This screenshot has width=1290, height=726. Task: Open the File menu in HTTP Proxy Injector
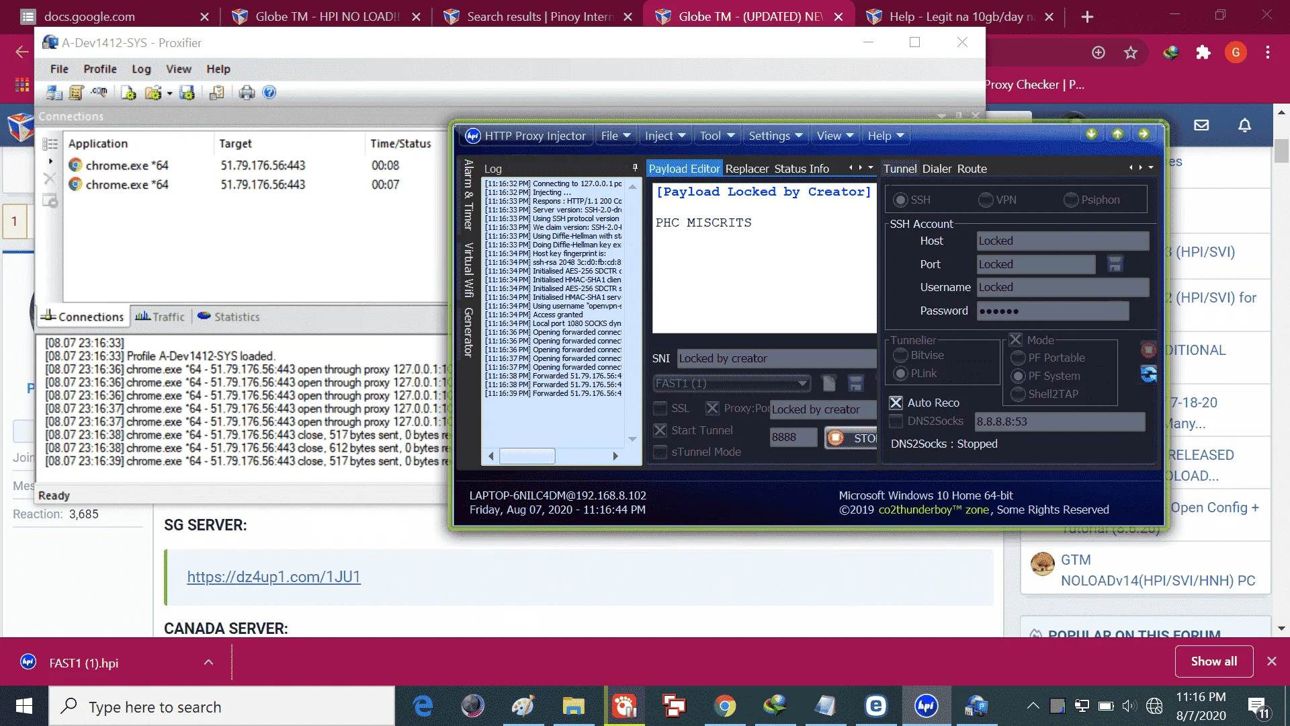click(615, 136)
